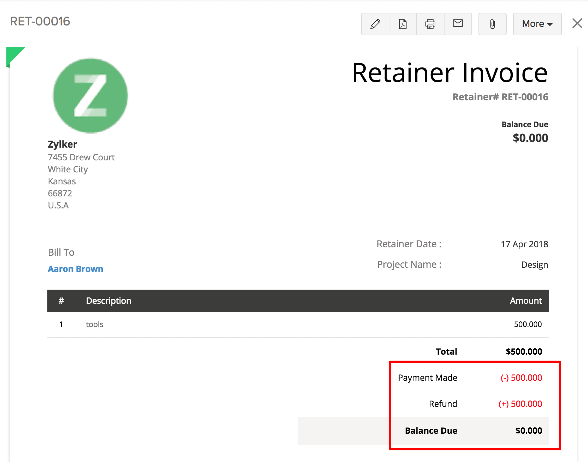Select the pencil icon to edit retainer invoice
The width and height of the screenshot is (588, 462).
tap(375, 24)
